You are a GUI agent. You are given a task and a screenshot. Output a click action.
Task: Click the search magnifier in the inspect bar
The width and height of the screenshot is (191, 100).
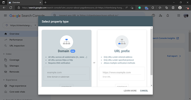(x=55, y=15)
